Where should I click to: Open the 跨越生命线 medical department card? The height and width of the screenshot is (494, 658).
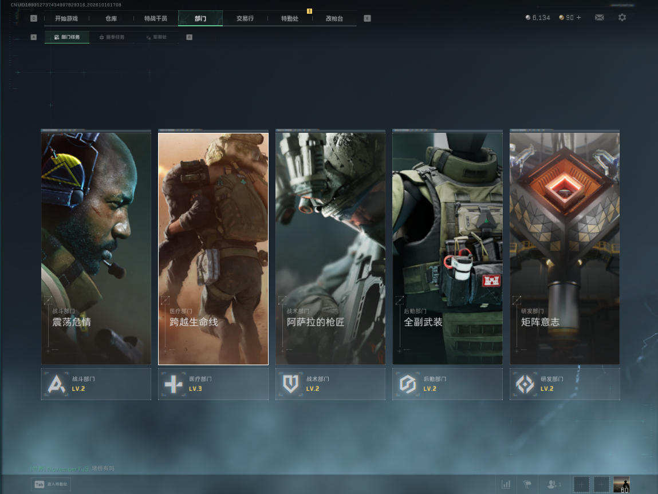(x=213, y=247)
